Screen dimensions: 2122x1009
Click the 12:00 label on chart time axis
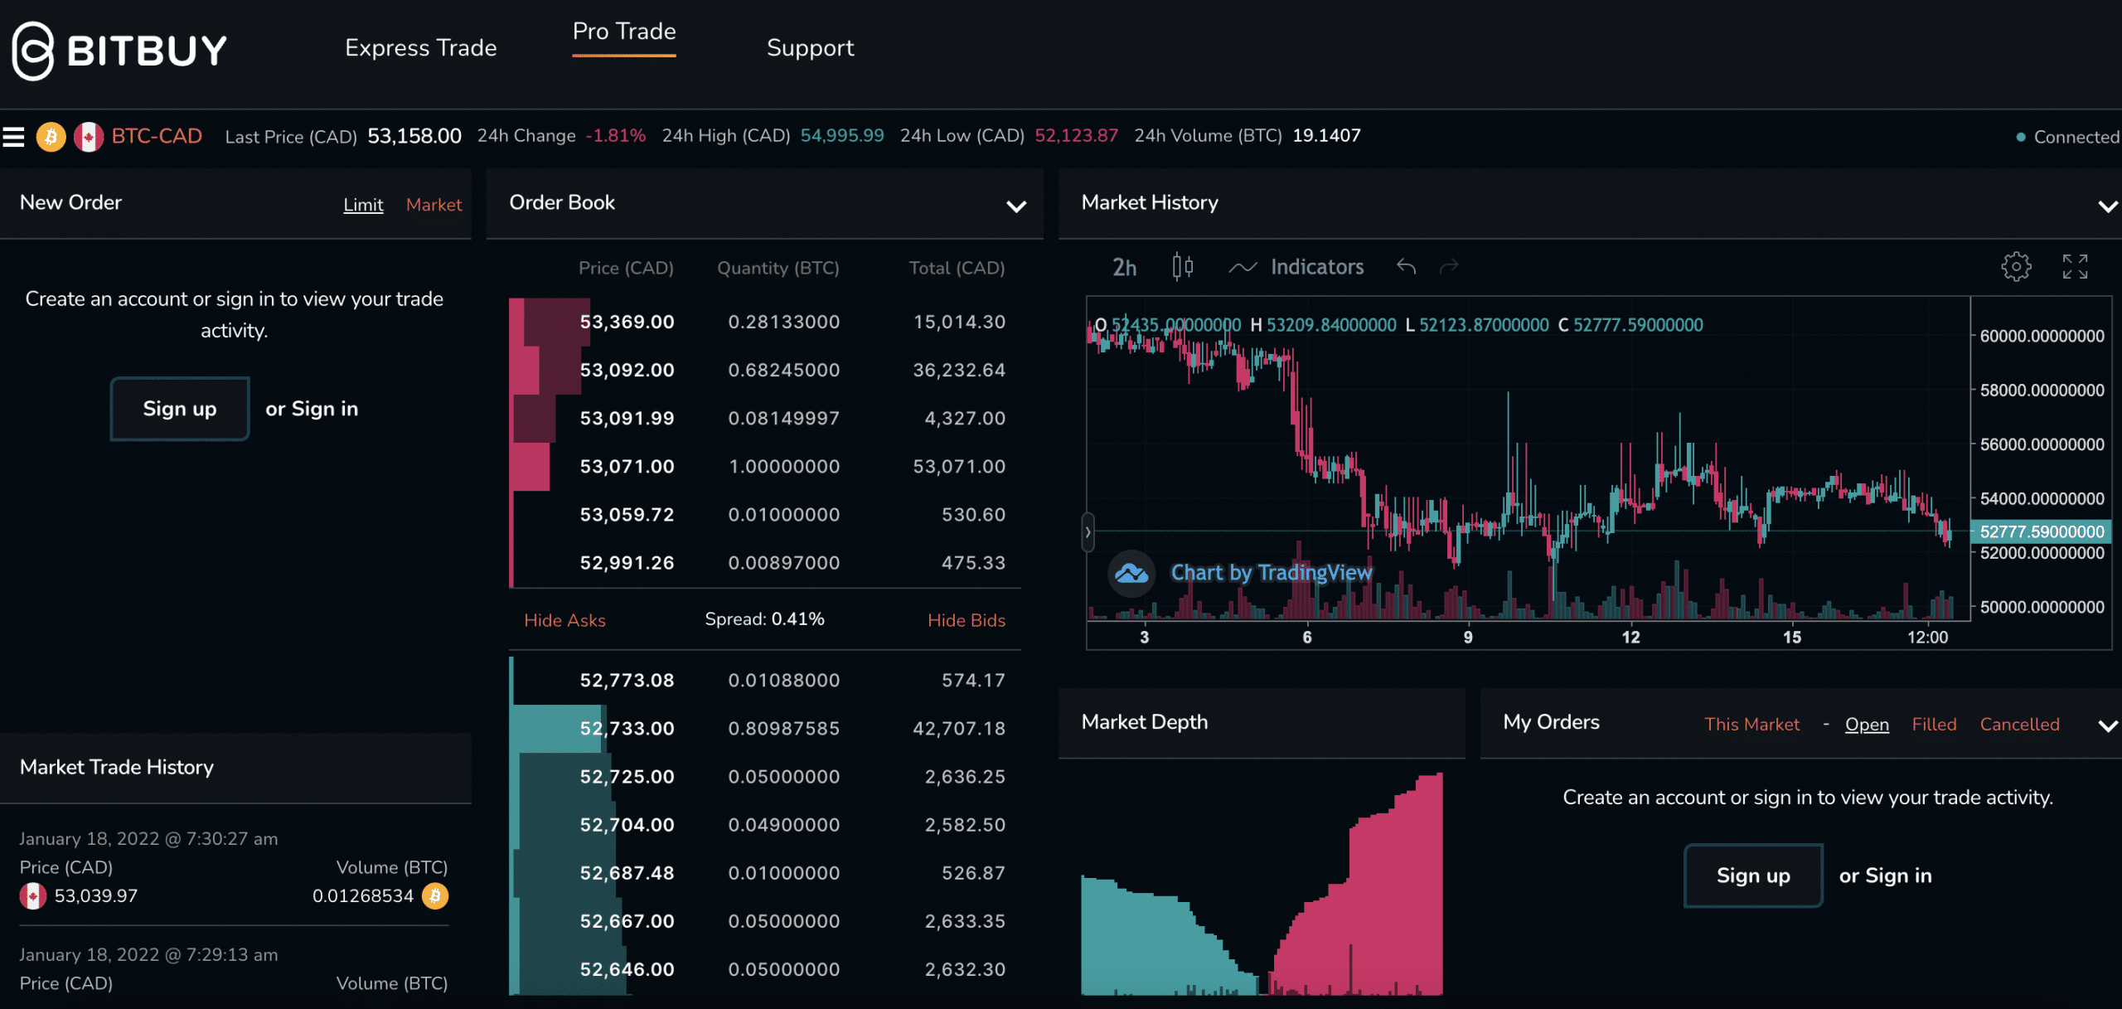pos(1927,637)
